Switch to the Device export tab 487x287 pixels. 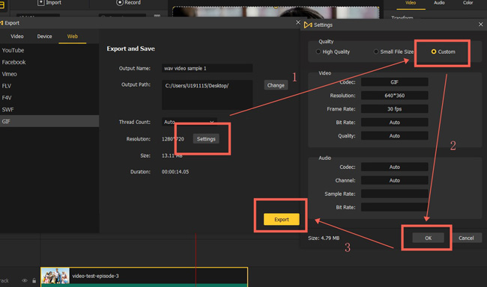coord(44,37)
